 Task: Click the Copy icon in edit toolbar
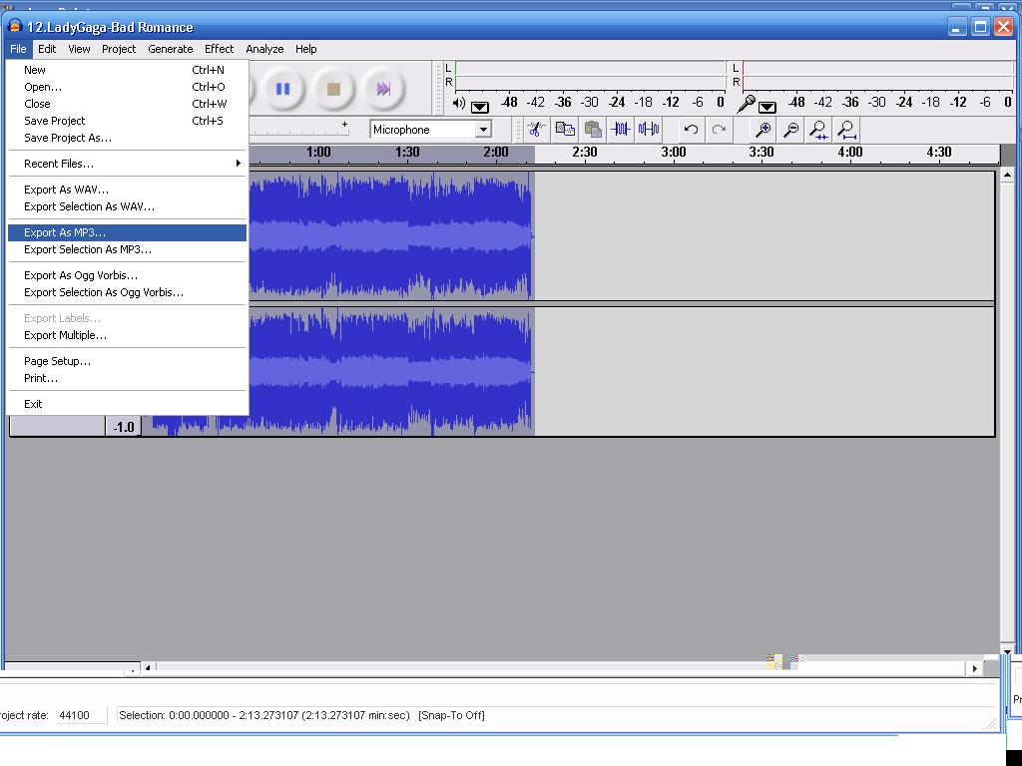[565, 129]
